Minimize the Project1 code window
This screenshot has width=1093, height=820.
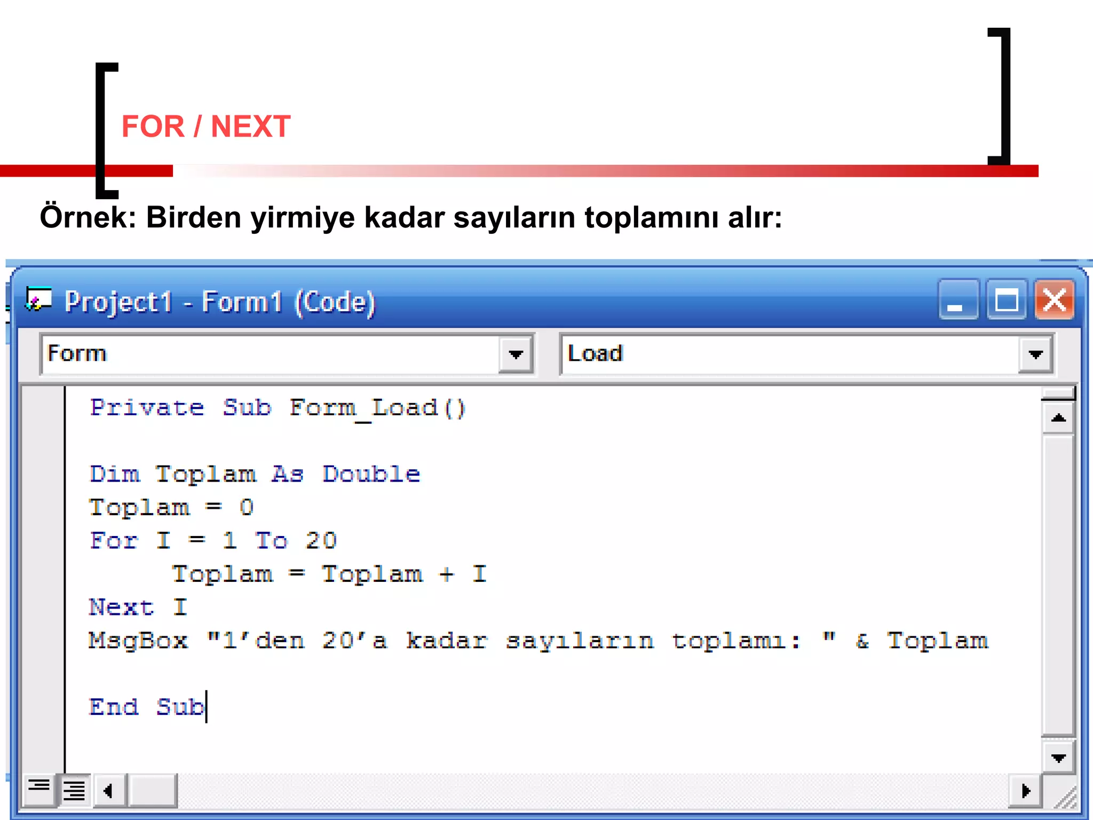[959, 300]
